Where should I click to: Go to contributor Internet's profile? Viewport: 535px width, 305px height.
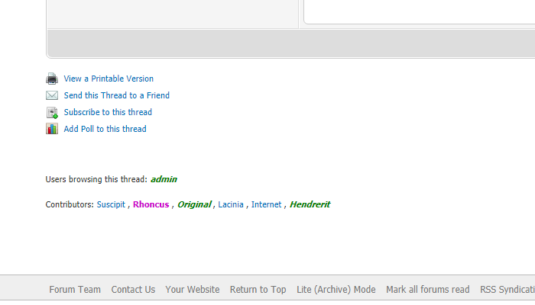(x=267, y=204)
